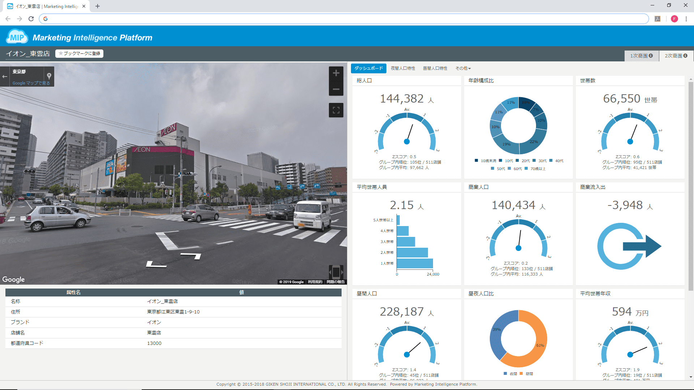The width and height of the screenshot is (694, 390).
Task: Toggle 30代 legend entry
Action: coord(540,161)
